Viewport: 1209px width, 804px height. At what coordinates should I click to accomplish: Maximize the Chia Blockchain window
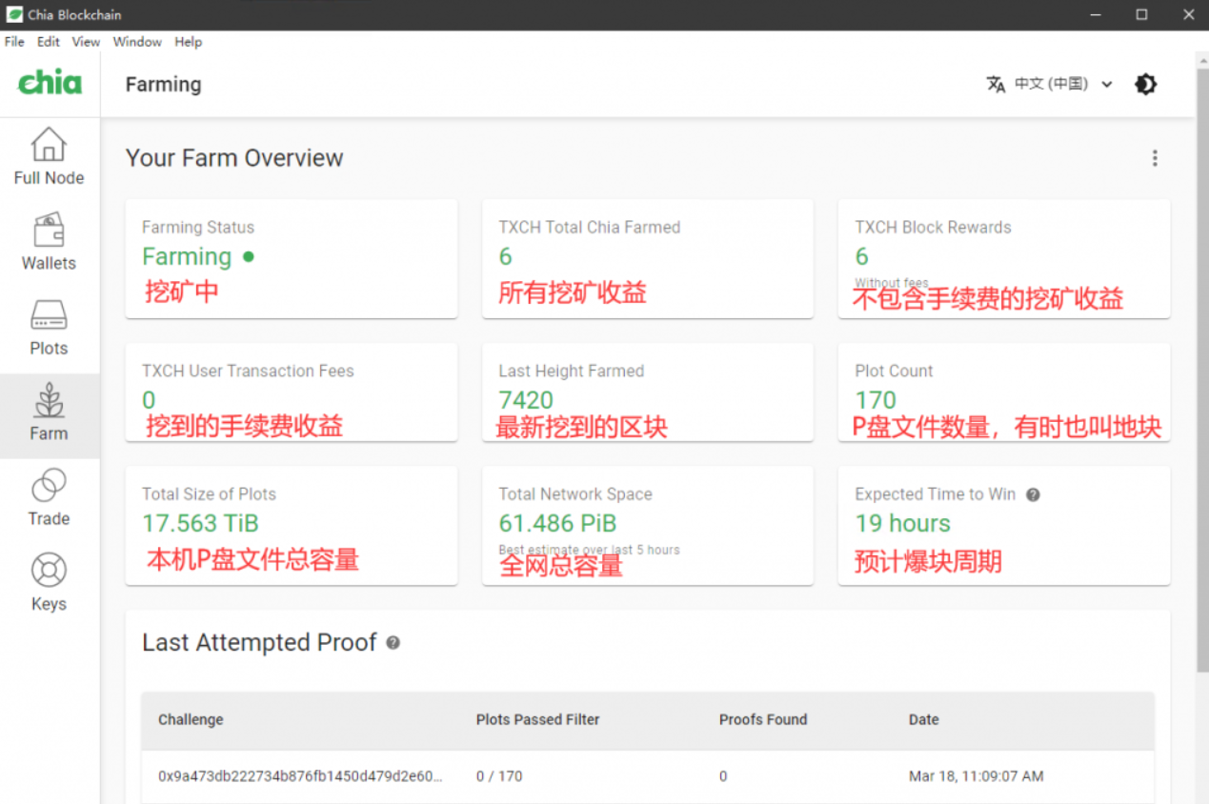[1141, 14]
